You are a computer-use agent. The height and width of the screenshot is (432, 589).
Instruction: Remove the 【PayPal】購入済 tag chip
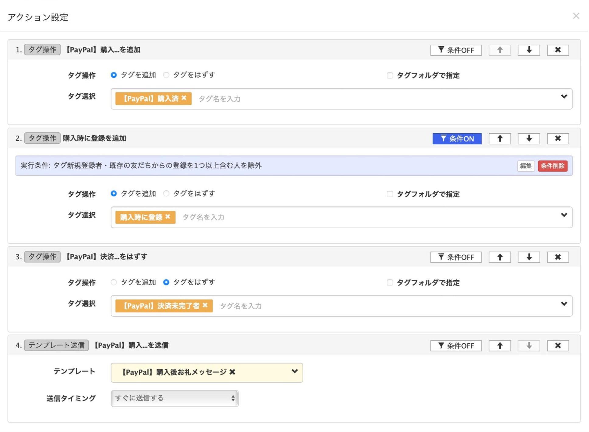(184, 98)
